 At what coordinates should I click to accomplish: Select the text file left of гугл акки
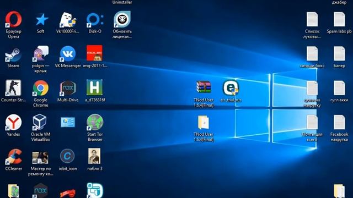tap(312, 88)
